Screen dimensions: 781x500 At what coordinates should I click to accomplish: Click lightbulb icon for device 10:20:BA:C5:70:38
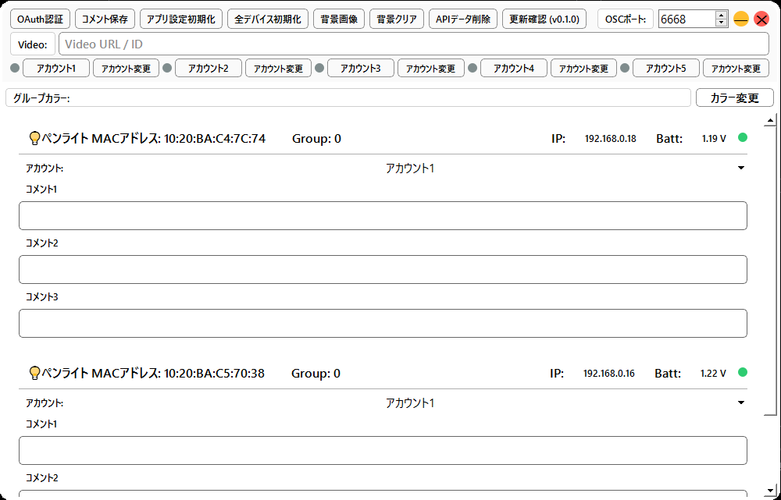[34, 373]
